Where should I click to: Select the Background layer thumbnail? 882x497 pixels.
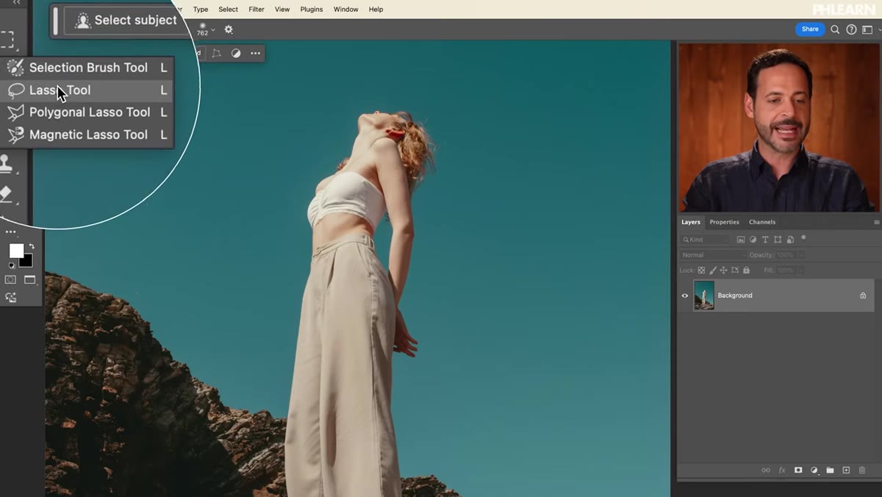[x=704, y=296]
